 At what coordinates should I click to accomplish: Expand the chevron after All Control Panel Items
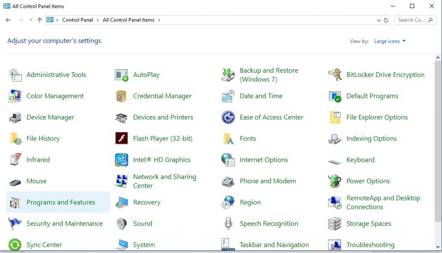click(x=159, y=20)
